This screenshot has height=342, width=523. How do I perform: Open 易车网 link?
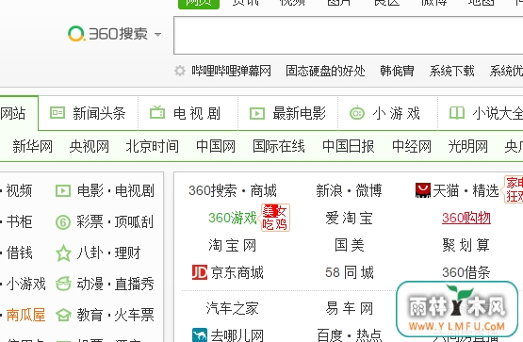(350, 308)
